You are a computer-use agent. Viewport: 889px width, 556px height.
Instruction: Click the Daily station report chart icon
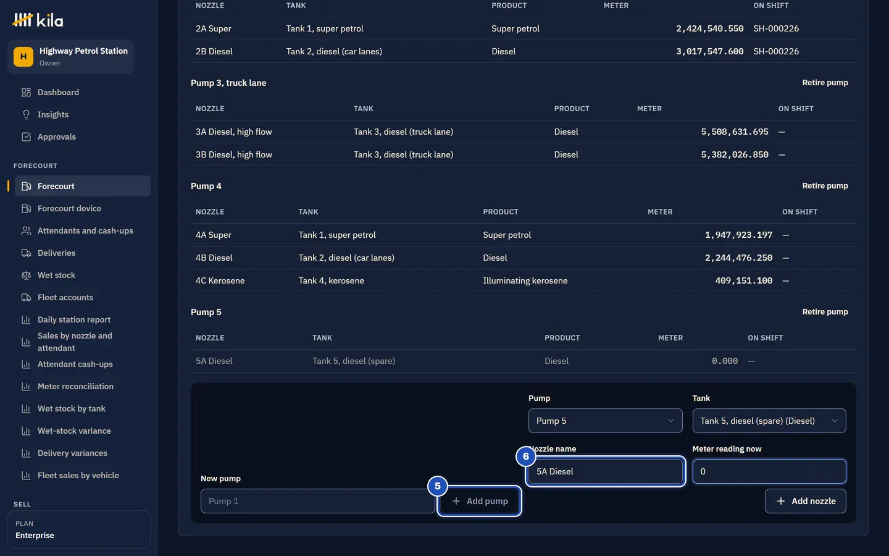pyautogui.click(x=26, y=319)
